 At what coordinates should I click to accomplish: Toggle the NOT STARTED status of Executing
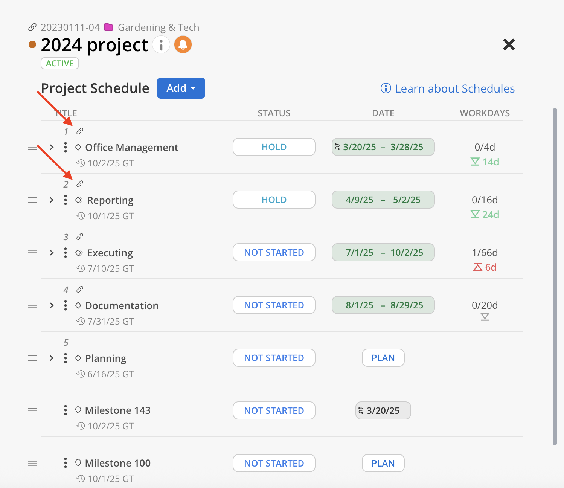(x=274, y=252)
